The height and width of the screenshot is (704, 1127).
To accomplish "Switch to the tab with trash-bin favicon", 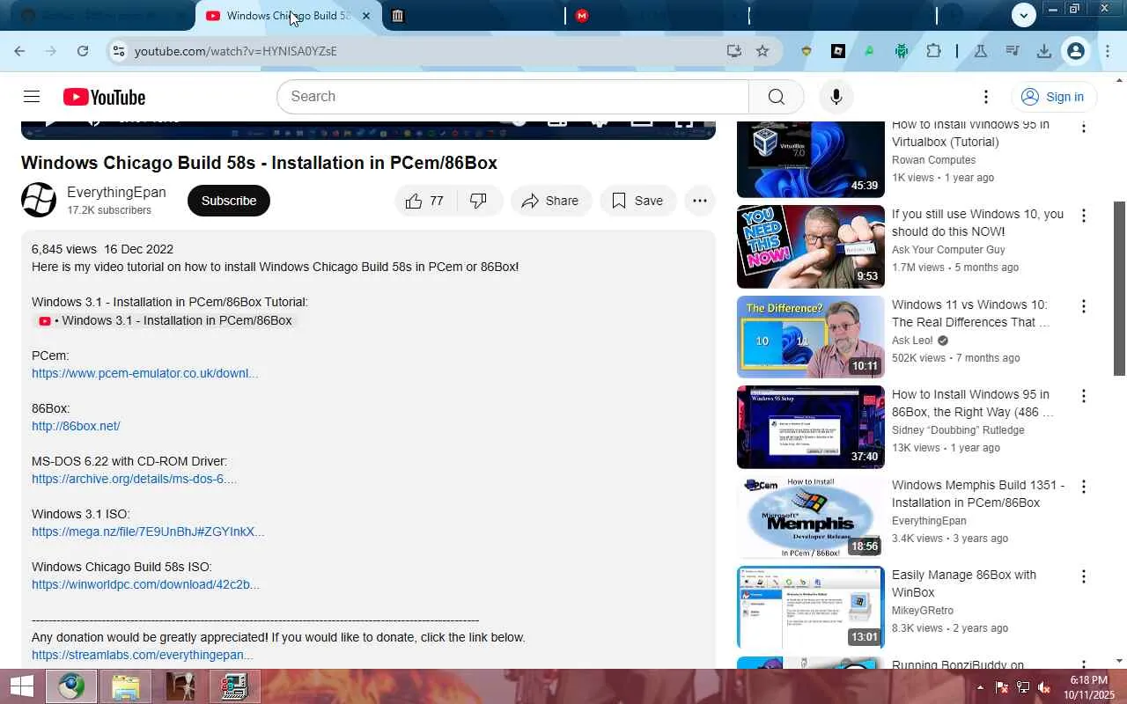I will click(397, 16).
